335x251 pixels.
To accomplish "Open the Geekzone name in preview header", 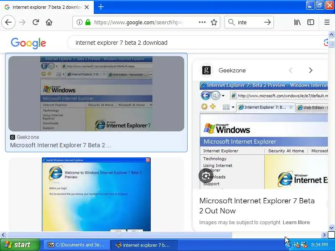I will (x=232, y=70).
